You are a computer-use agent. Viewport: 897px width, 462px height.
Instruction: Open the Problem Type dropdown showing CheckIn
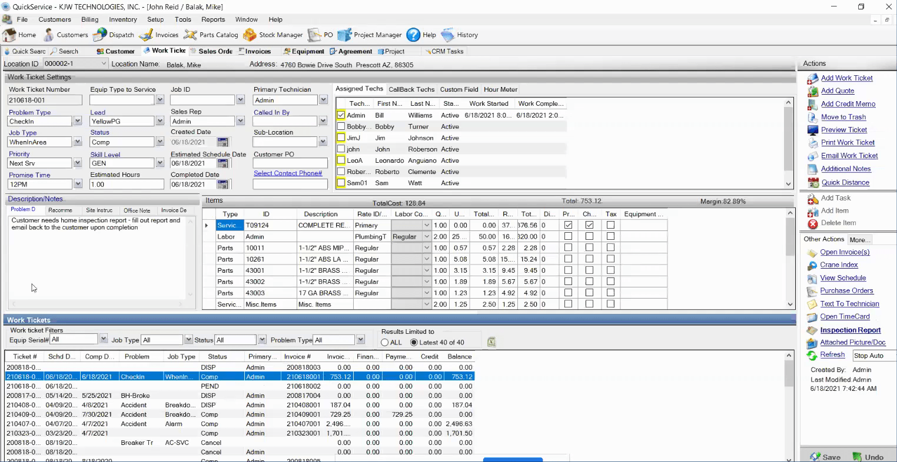tap(78, 121)
